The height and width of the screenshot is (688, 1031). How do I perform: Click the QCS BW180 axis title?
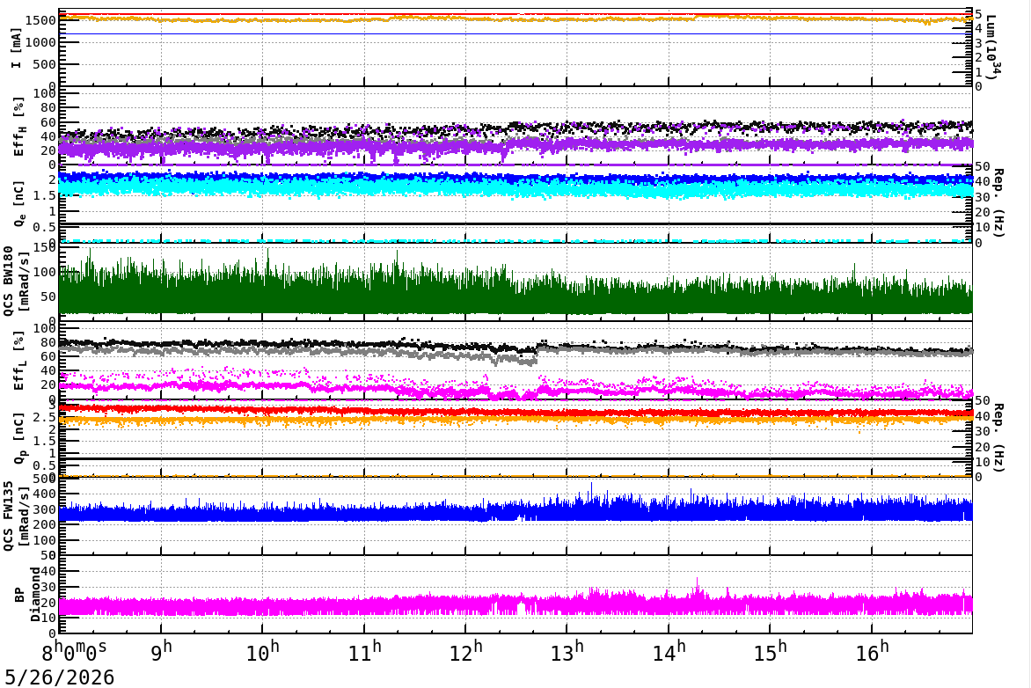[17, 281]
